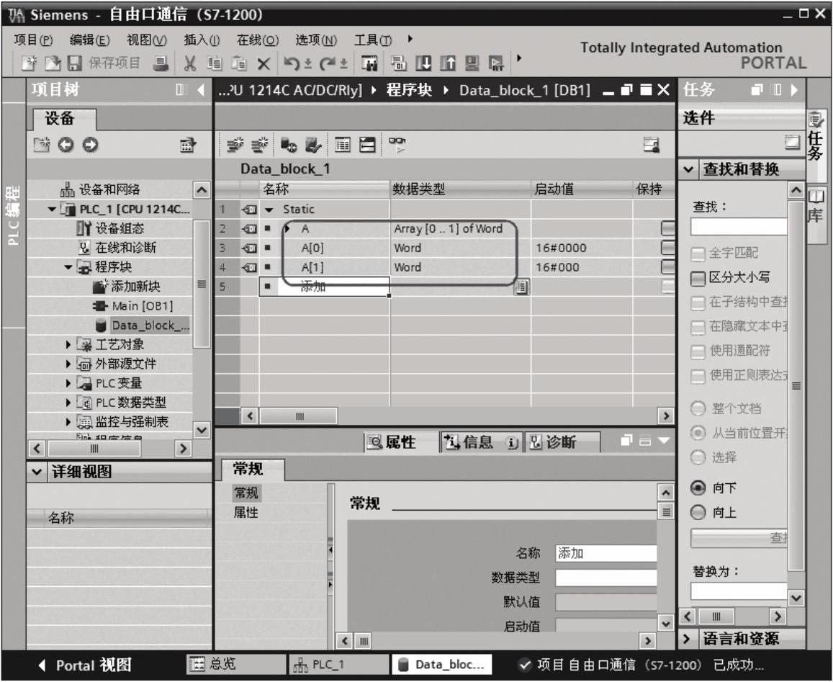The height and width of the screenshot is (682, 833).
Task: Toggle the 区分大小写 case sensitive checkbox
Action: coord(698,278)
